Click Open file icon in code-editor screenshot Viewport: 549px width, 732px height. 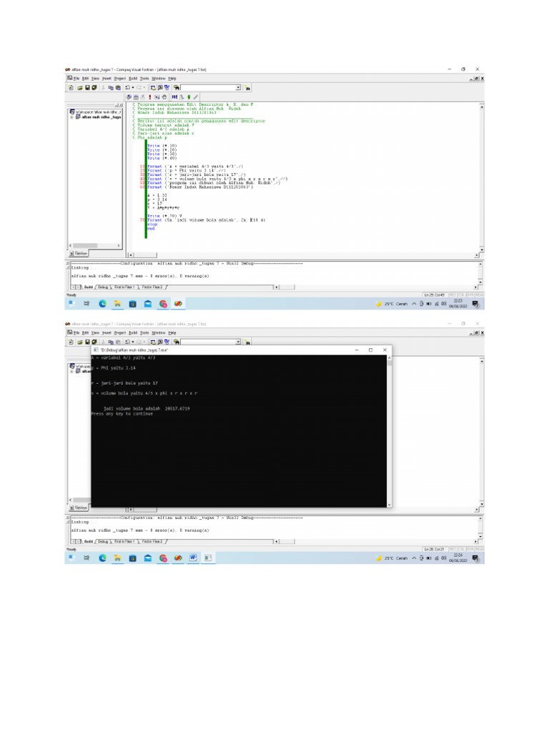tap(80, 87)
